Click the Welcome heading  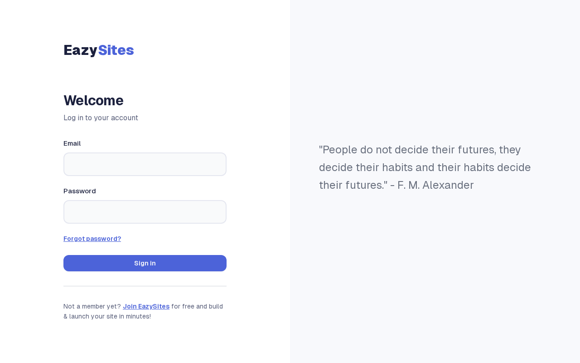[x=93, y=100]
